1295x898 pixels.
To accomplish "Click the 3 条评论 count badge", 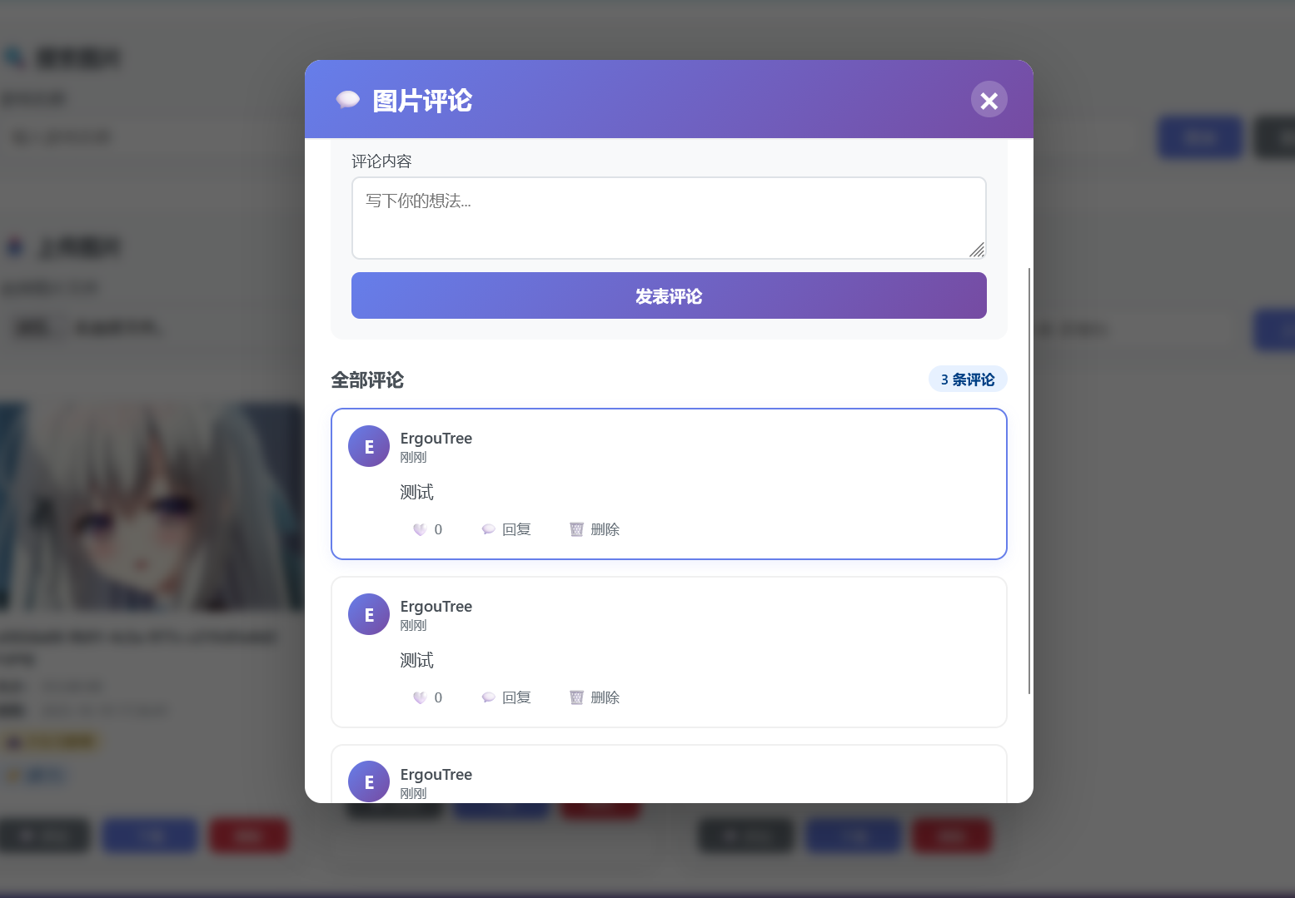I will coord(967,380).
